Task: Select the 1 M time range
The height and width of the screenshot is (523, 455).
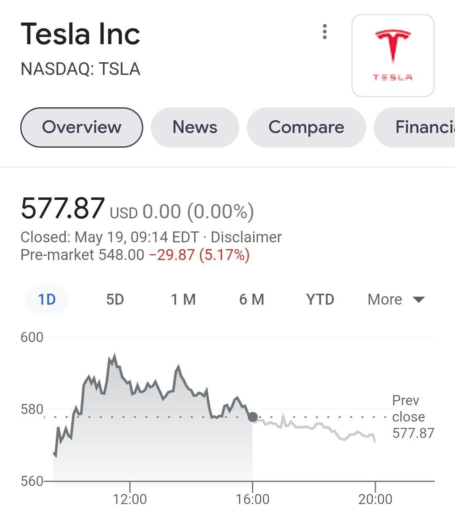Action: 183,299
